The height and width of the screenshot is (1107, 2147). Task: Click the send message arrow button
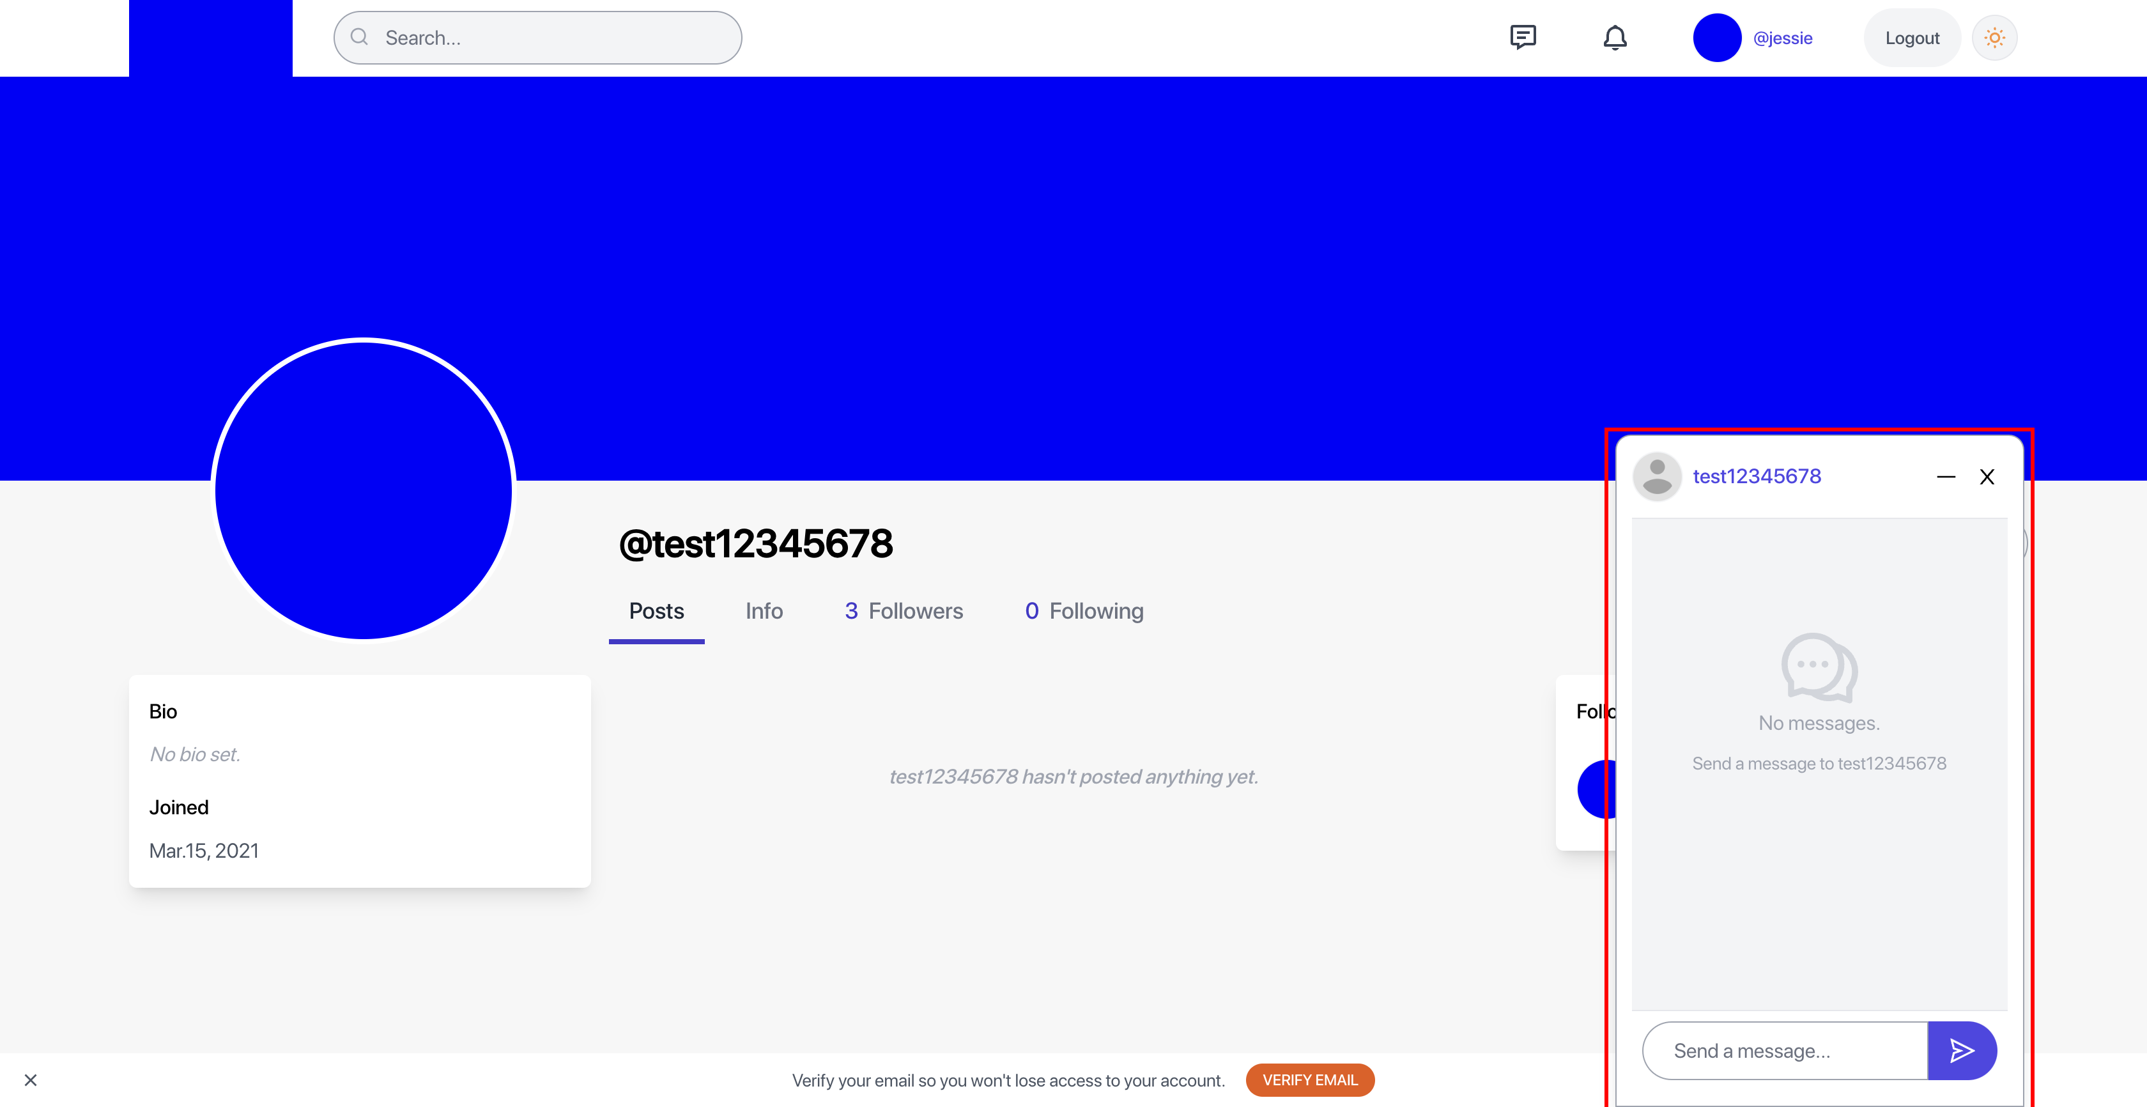tap(1961, 1050)
